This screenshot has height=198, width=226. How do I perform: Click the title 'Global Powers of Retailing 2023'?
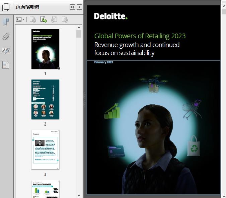pos(140,36)
